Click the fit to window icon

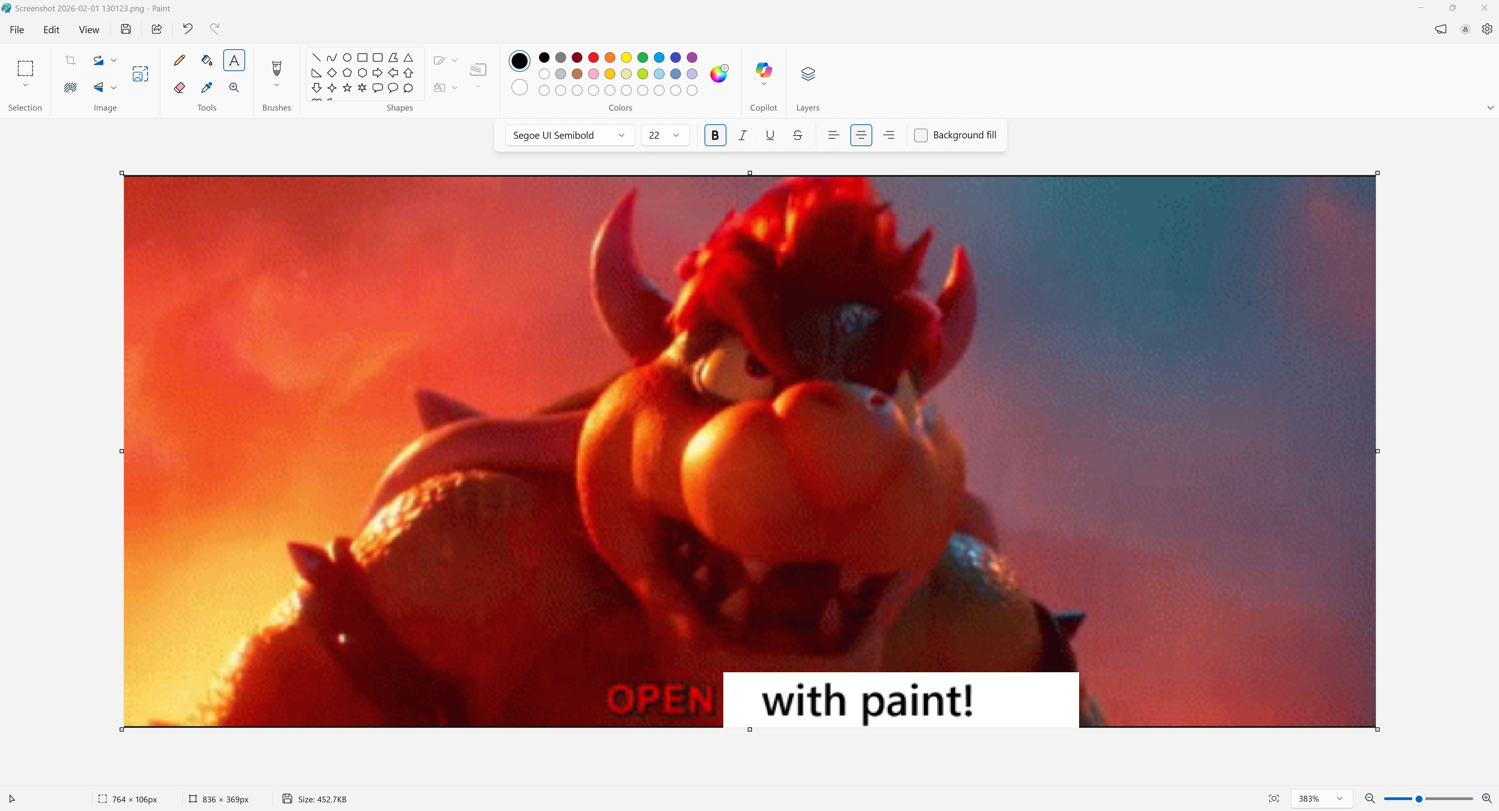coord(1274,799)
